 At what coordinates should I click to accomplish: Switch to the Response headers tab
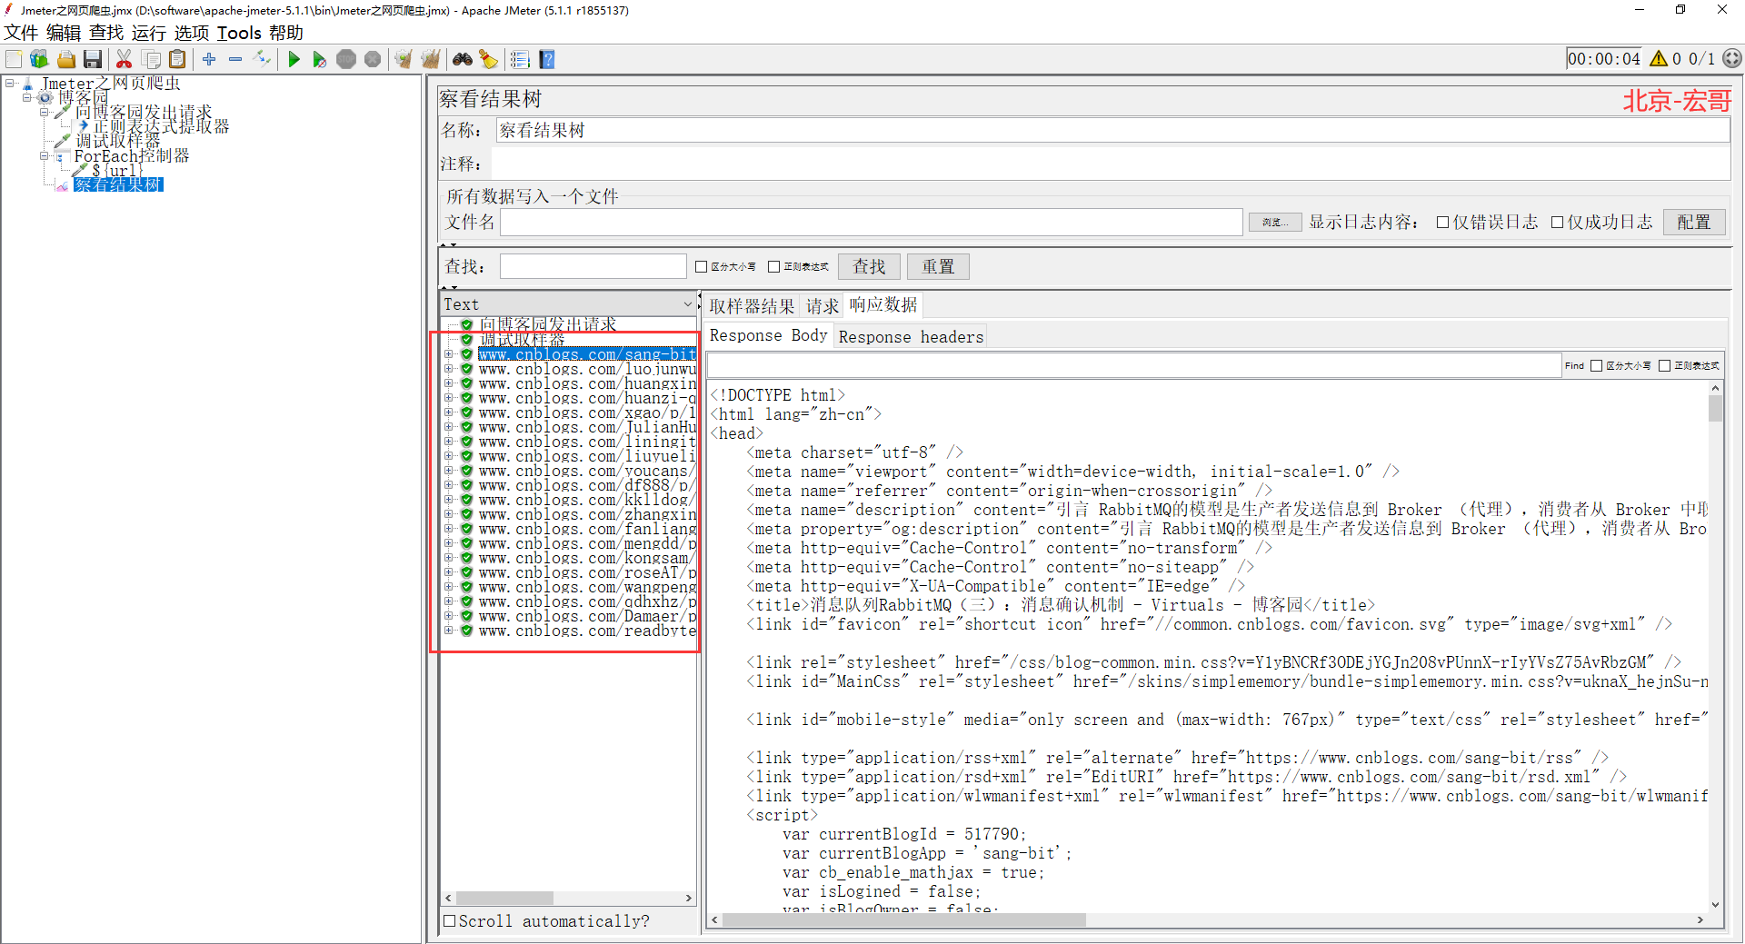[x=911, y=337]
